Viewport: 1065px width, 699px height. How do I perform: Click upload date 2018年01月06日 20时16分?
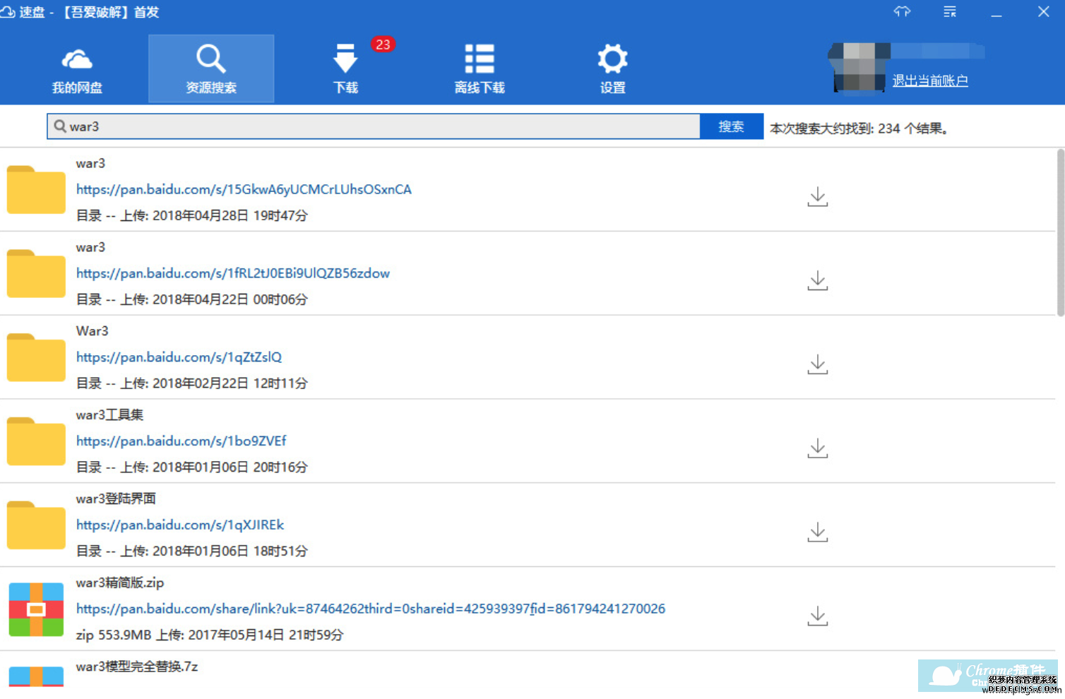point(230,467)
